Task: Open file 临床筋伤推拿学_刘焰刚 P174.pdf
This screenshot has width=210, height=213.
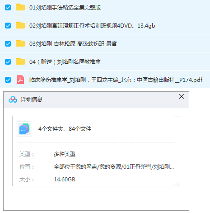Action: (116, 80)
